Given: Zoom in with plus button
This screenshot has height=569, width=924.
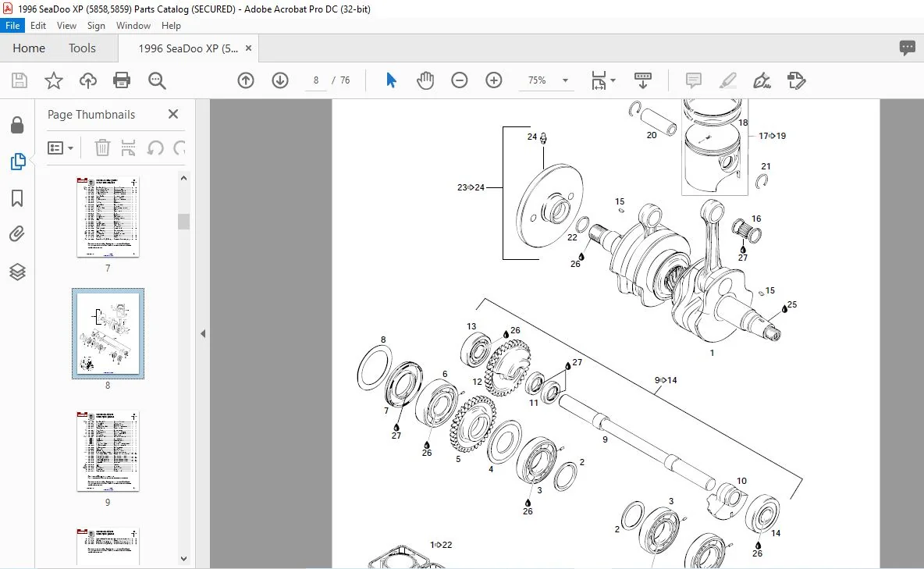Looking at the screenshot, I should point(494,80).
